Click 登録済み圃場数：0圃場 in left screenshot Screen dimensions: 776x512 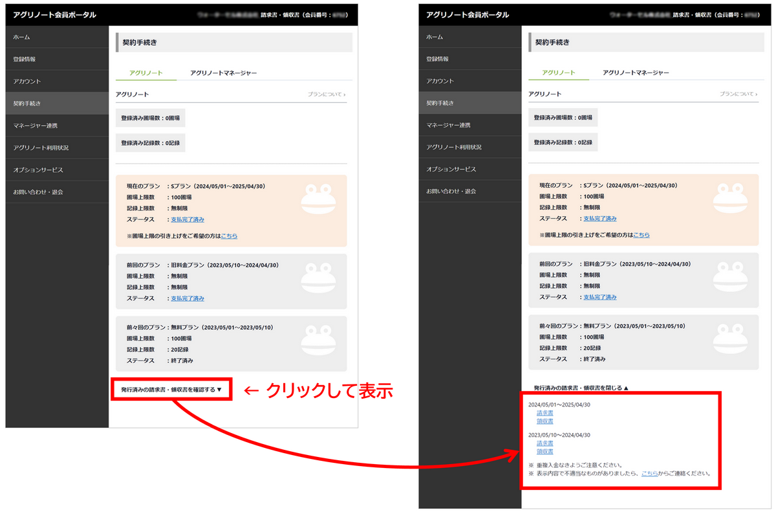(x=151, y=118)
